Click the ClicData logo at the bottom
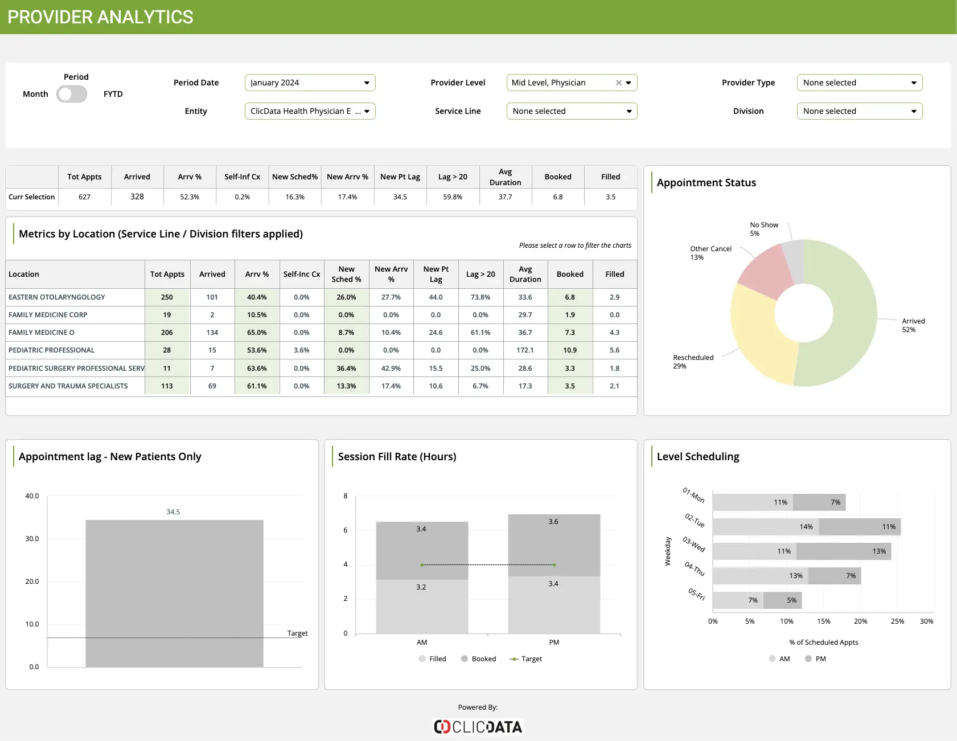 (x=478, y=727)
